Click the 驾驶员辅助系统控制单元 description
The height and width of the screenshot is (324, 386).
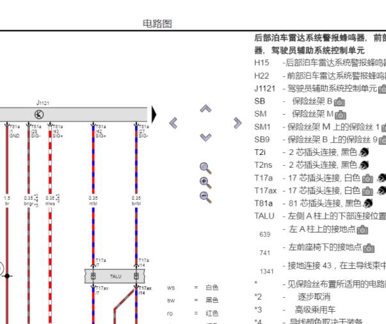click(x=332, y=88)
